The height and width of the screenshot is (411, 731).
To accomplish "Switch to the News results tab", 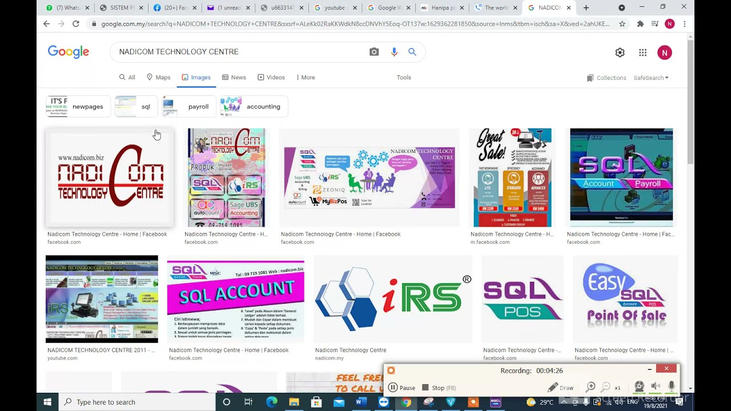I will click(x=234, y=78).
